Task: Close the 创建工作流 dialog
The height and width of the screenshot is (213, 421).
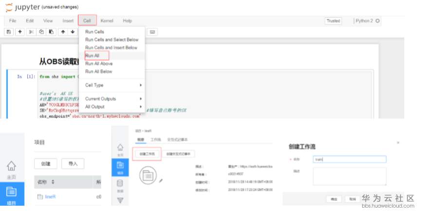Action: (x=398, y=142)
